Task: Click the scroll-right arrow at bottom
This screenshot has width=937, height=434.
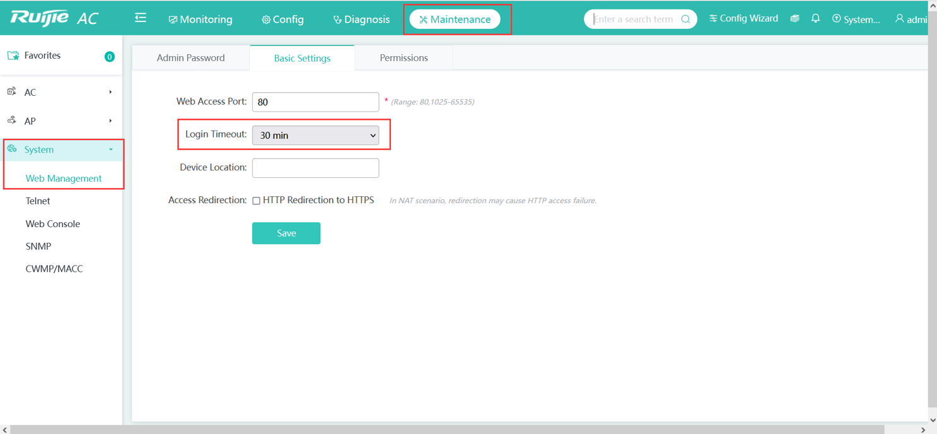Action: click(x=923, y=430)
